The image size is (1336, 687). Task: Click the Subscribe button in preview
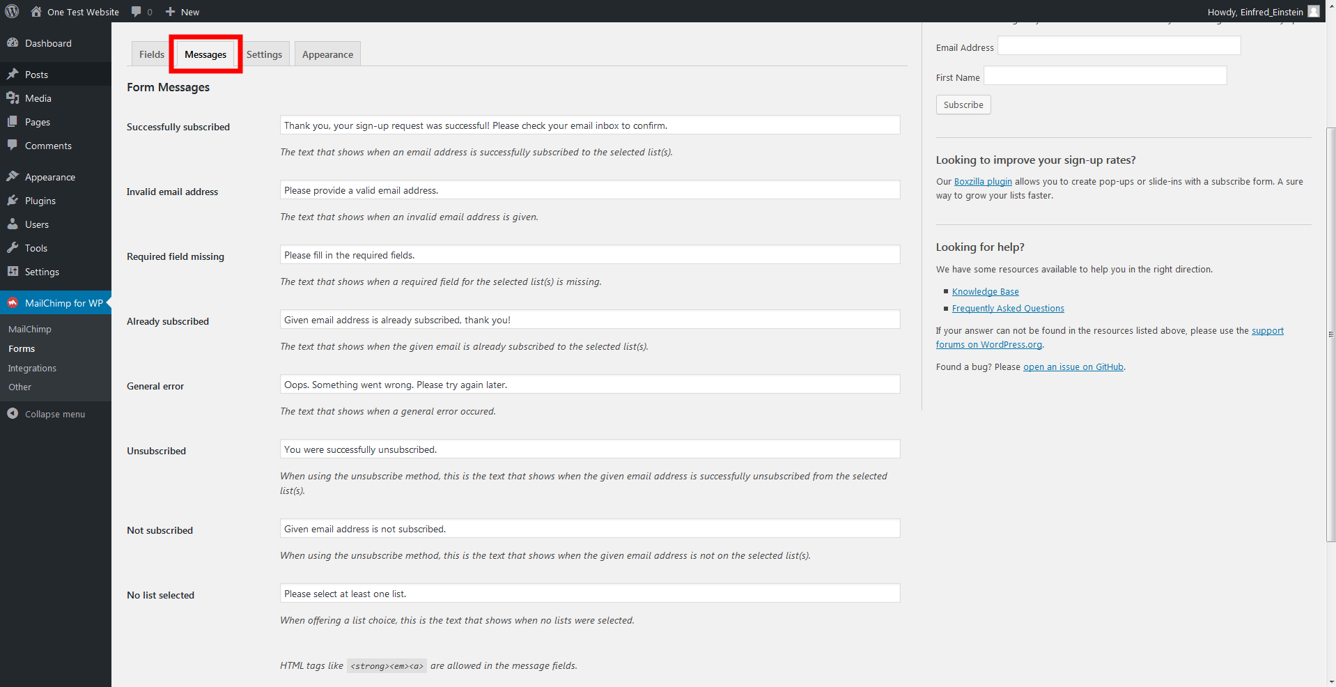tap(963, 105)
